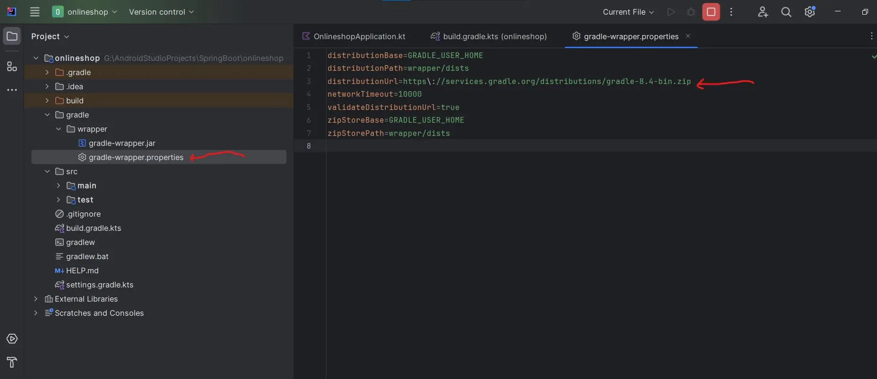Expand the .idea folder
This screenshot has width=877, height=379.
pos(47,86)
